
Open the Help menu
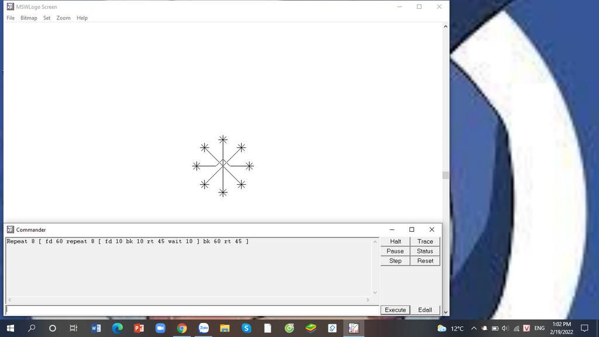82,18
